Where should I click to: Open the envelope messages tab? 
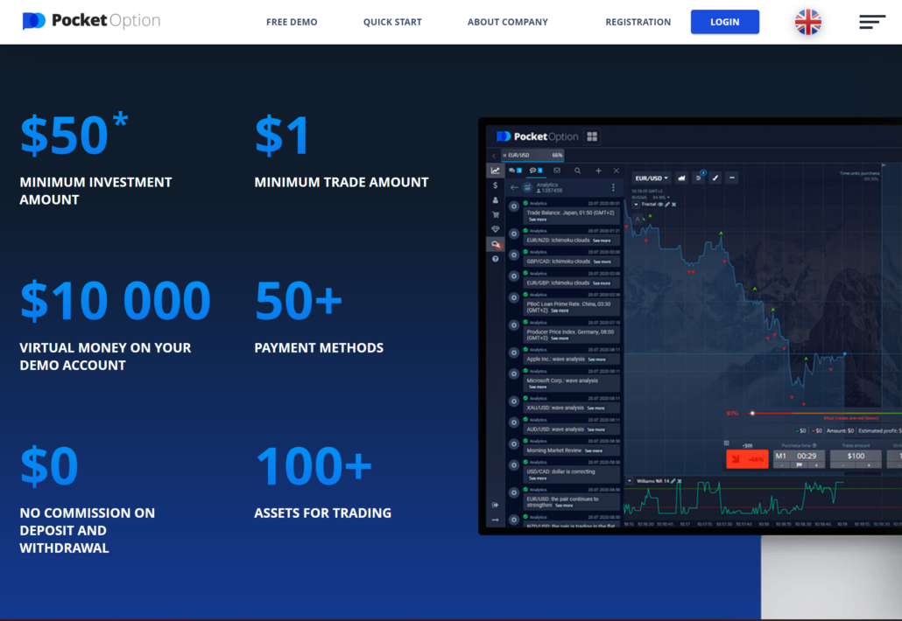click(x=557, y=171)
